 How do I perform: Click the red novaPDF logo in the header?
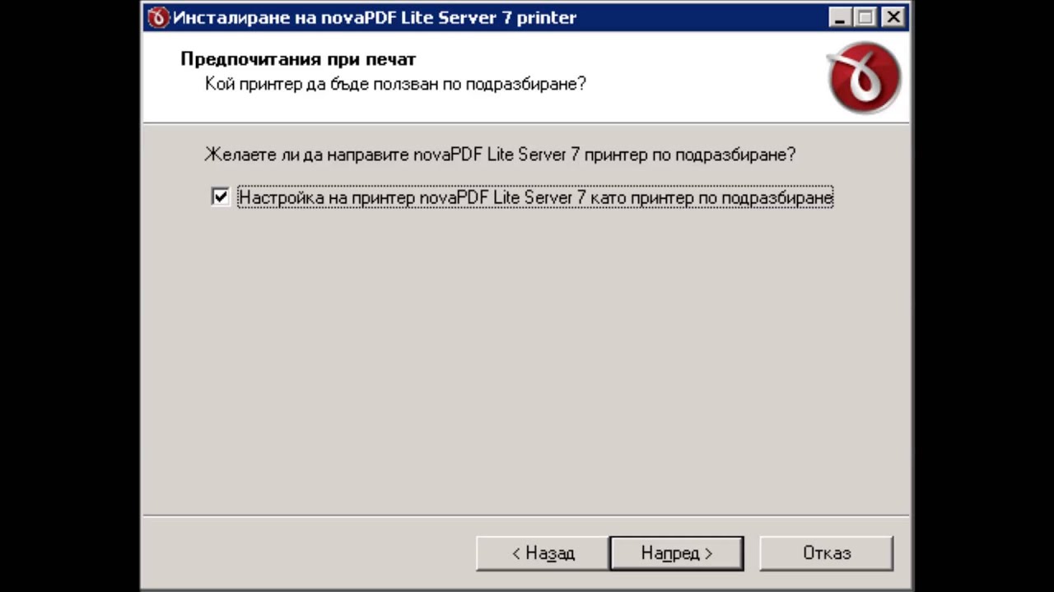[864, 78]
